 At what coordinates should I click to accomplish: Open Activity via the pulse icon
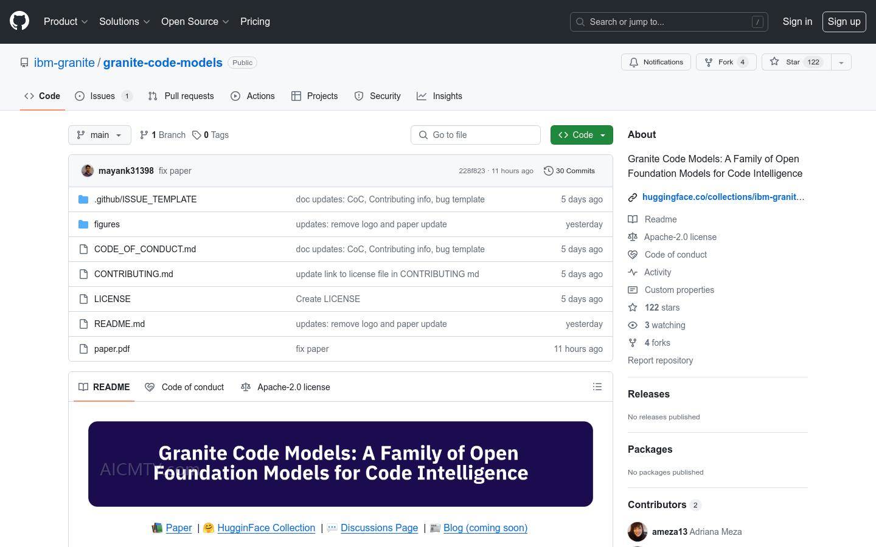point(633,272)
